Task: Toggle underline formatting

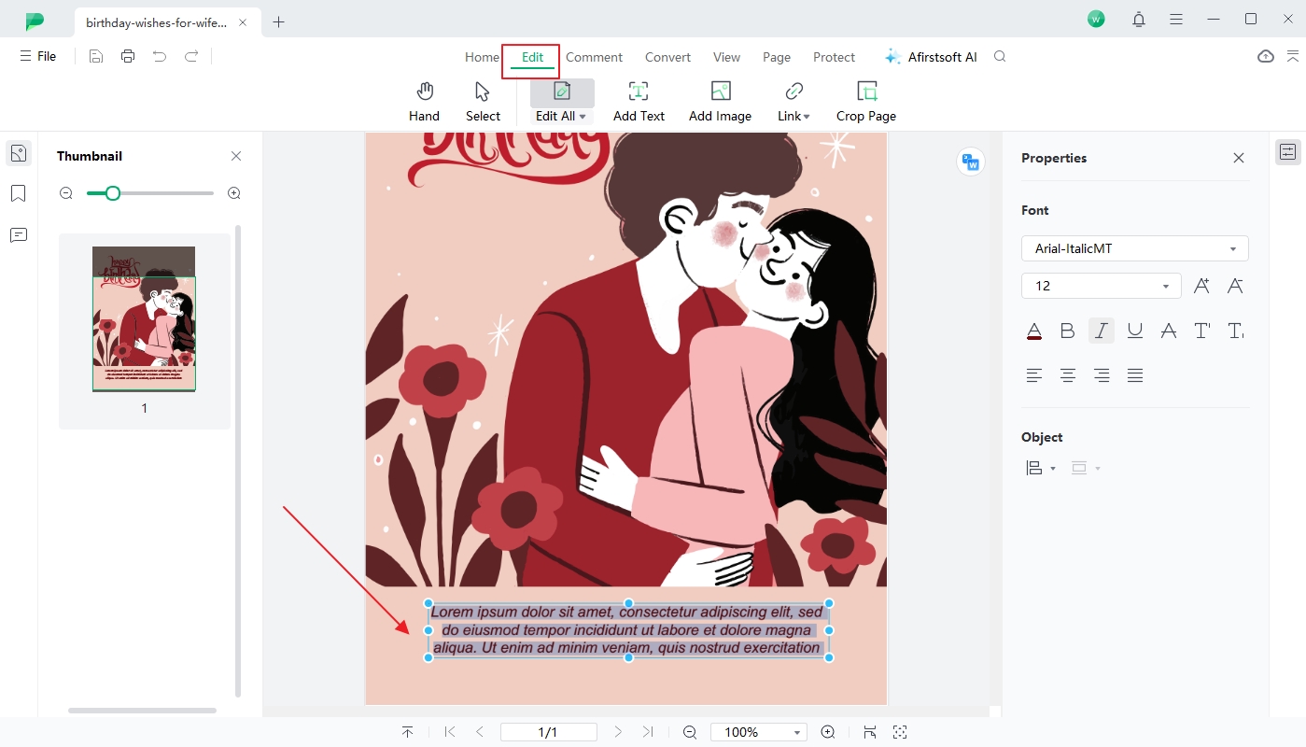Action: pyautogui.click(x=1135, y=331)
